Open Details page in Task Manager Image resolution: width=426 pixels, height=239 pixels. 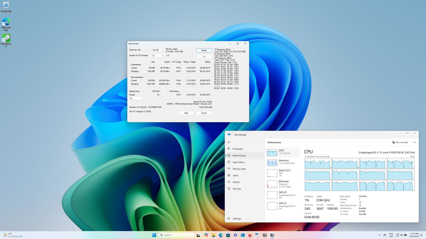(x=245, y=182)
